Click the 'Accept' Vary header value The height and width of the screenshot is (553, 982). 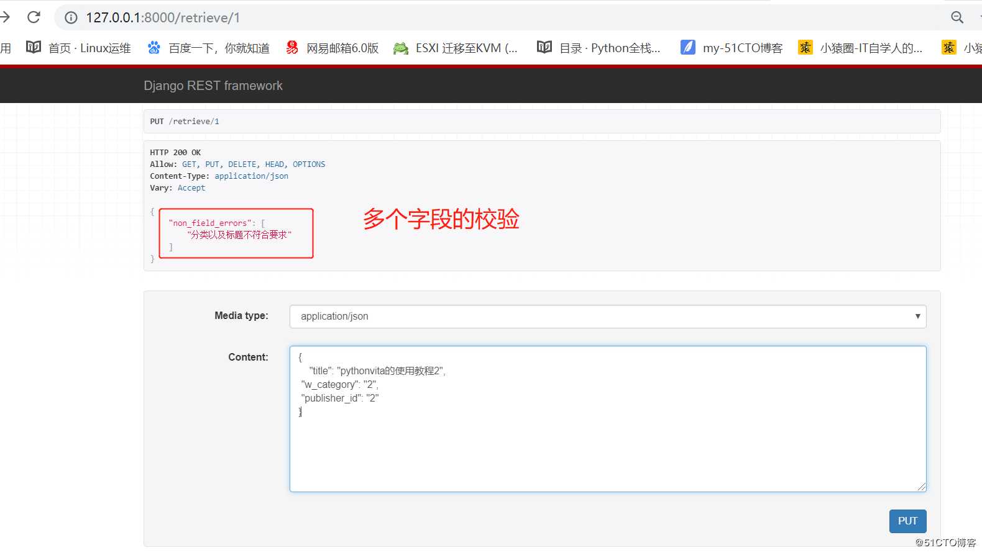coord(191,188)
